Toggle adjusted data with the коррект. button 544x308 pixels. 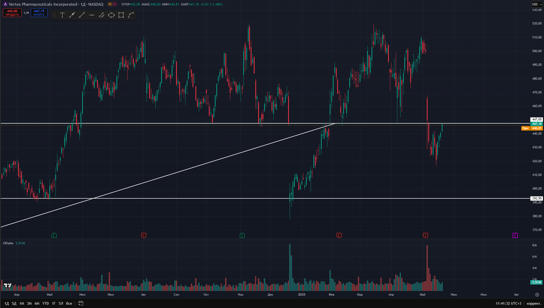534,303
